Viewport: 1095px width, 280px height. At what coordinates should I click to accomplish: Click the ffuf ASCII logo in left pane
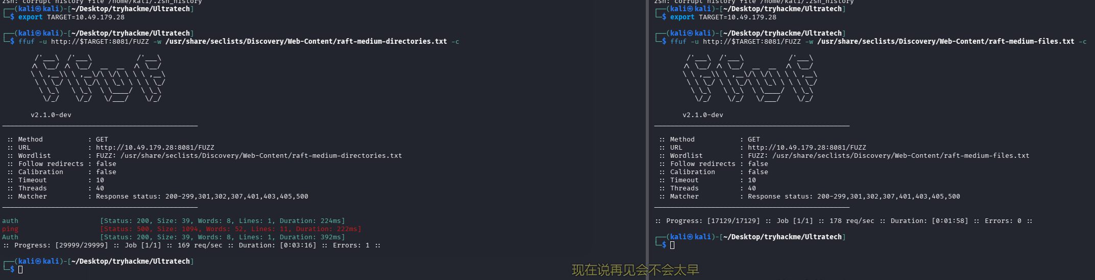(98, 78)
